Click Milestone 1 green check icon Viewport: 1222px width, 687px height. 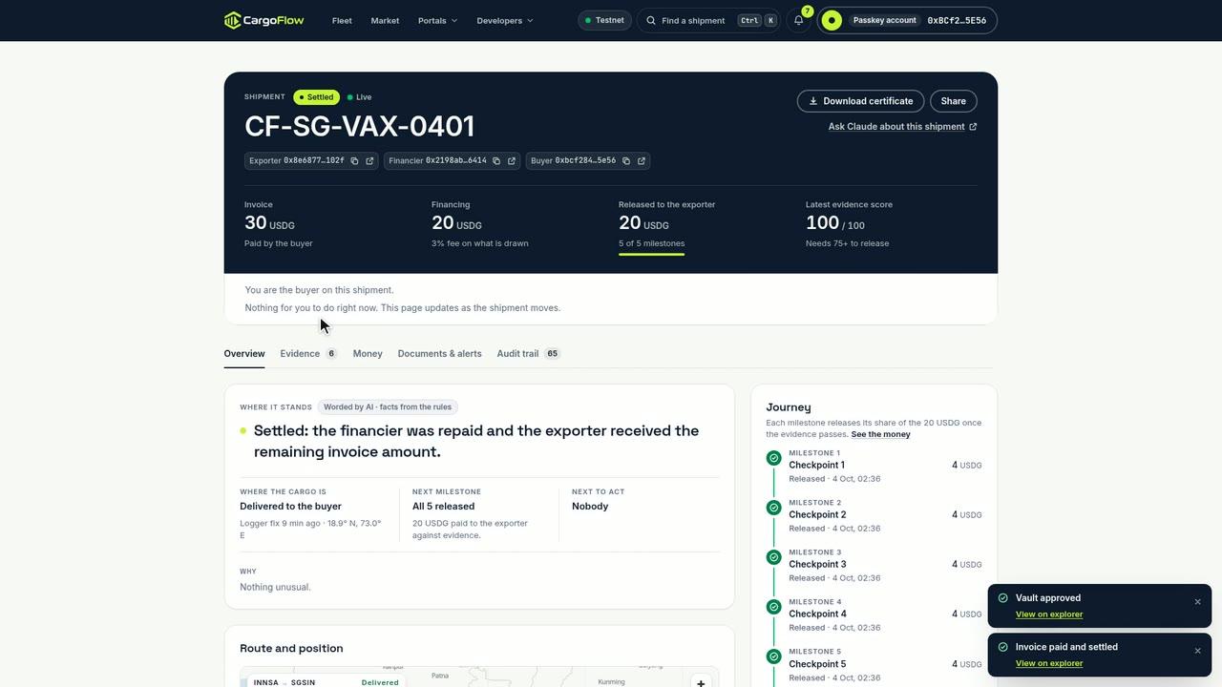773,458
